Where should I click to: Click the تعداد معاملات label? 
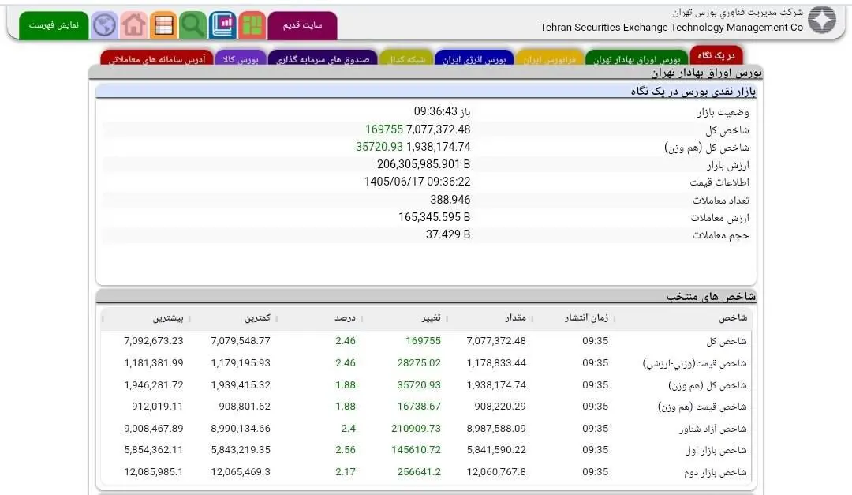(720, 201)
